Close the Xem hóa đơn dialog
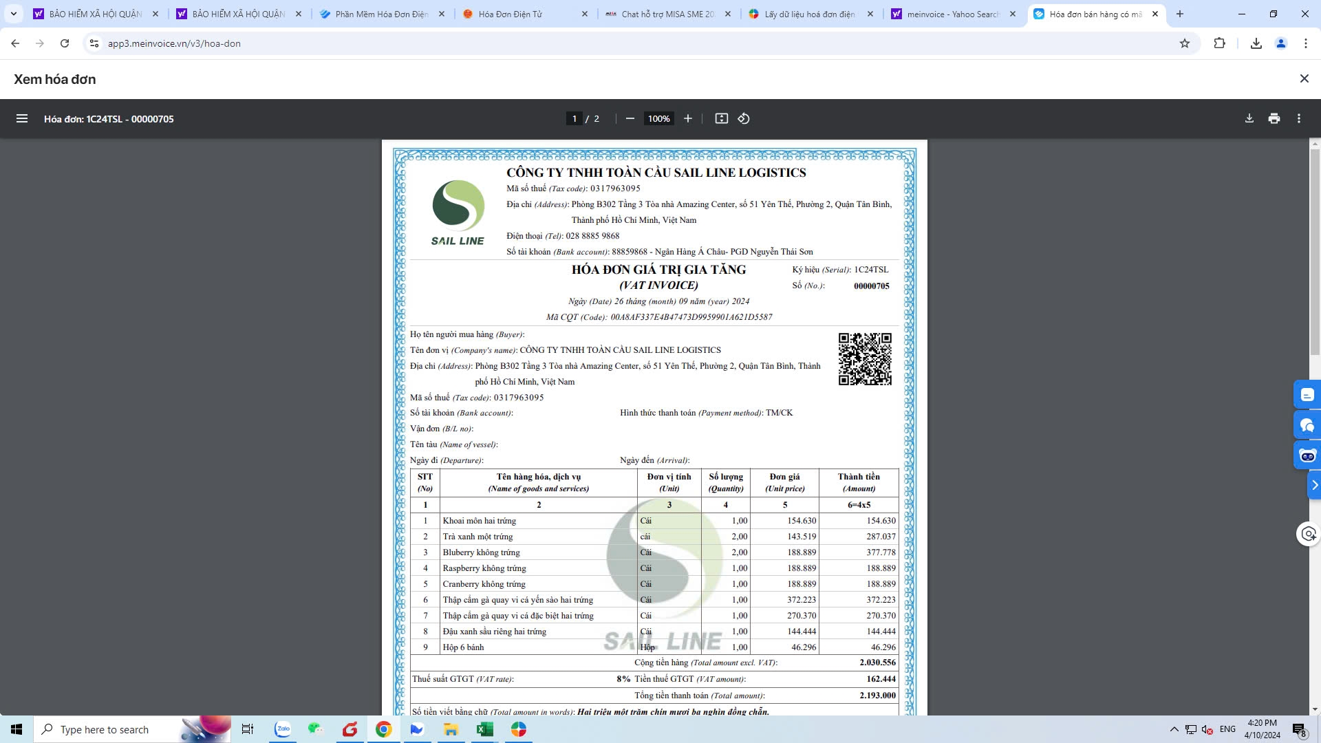Viewport: 1321px width, 743px height. tap(1304, 78)
